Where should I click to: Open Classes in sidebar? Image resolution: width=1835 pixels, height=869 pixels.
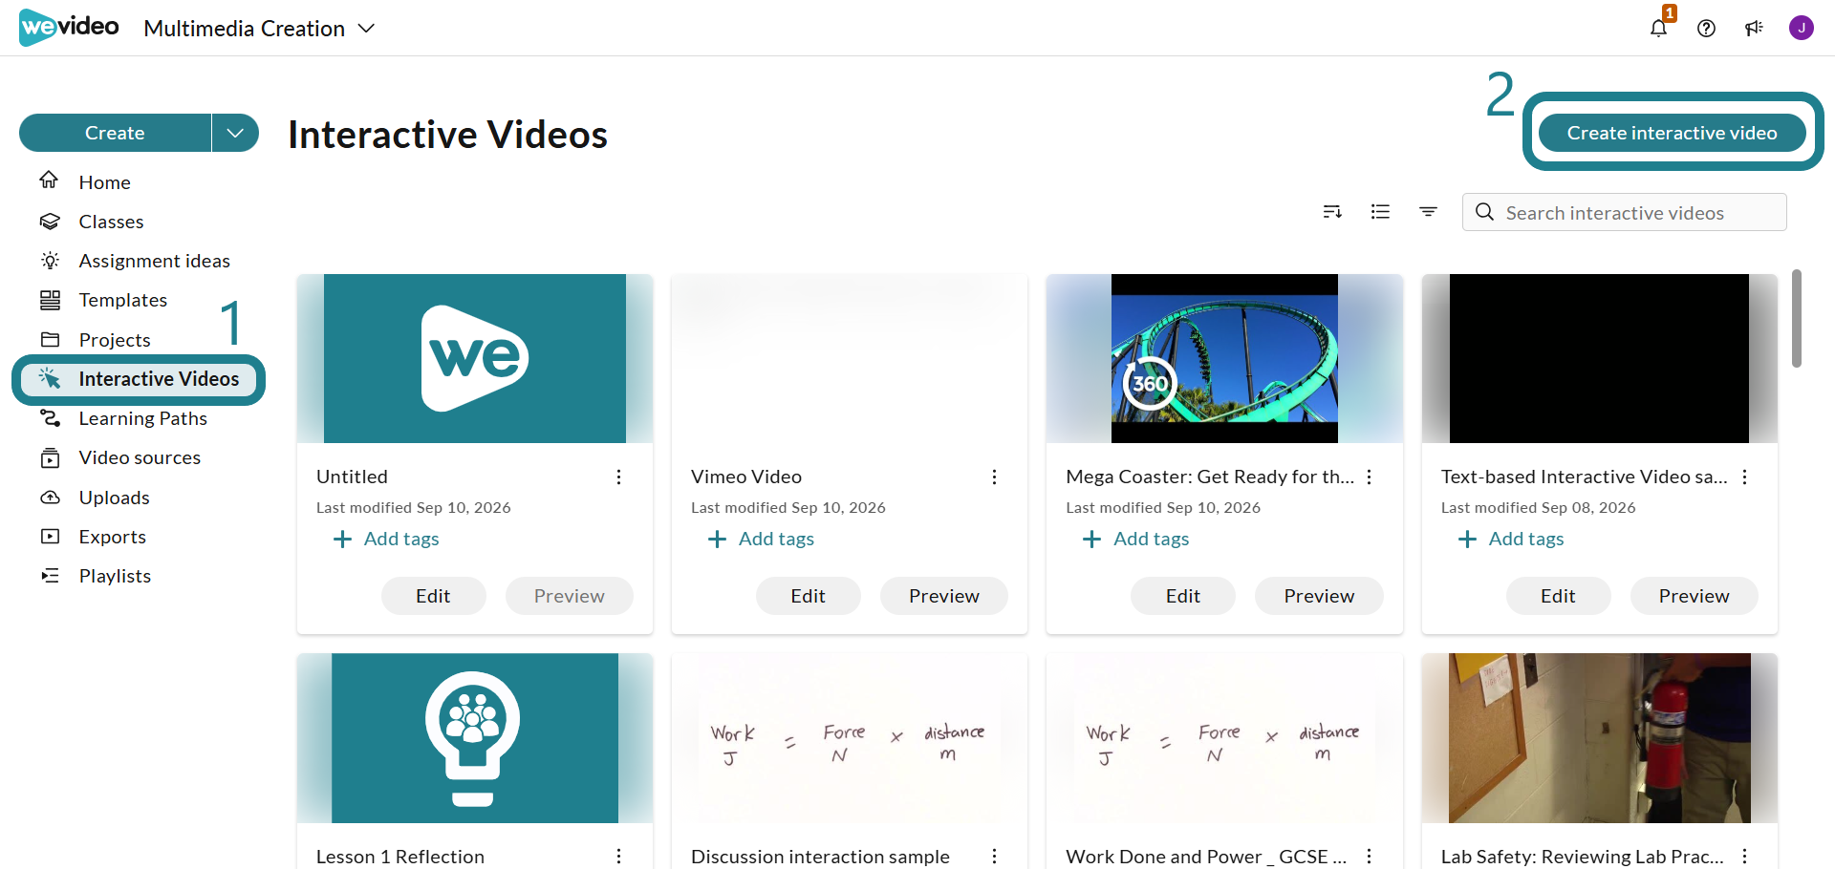tap(111, 222)
